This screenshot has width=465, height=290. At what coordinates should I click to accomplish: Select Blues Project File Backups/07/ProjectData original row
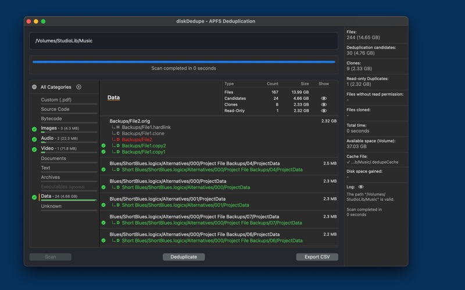click(194, 216)
